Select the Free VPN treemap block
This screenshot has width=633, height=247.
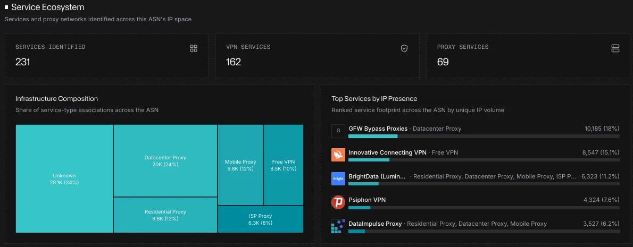point(284,165)
